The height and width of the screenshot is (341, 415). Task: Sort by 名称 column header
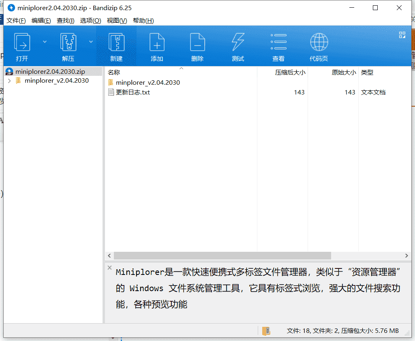(x=114, y=72)
